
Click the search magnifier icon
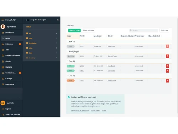point(131,30)
